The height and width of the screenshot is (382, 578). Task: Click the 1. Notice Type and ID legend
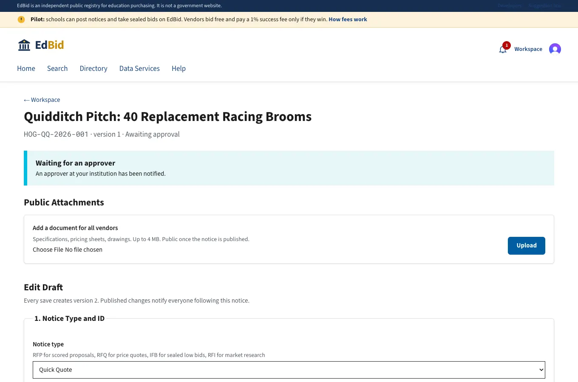(69, 318)
